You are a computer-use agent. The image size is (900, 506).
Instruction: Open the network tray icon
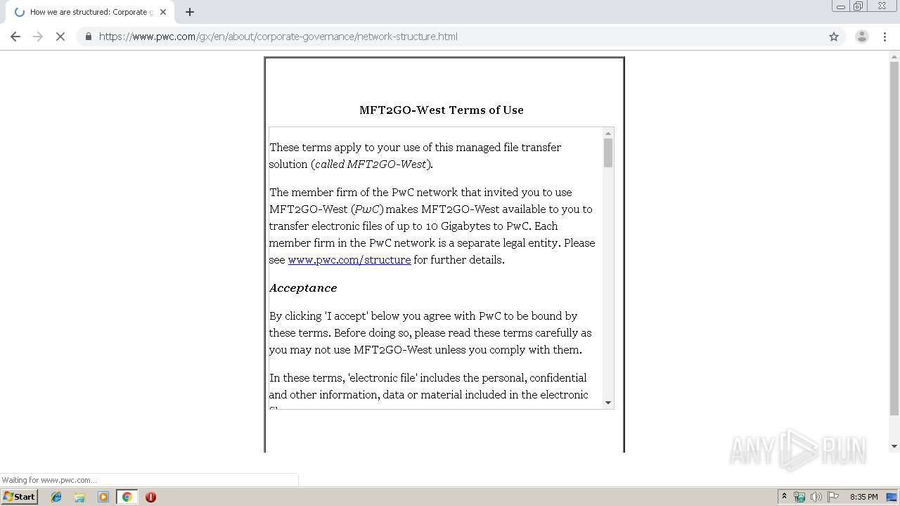tap(799, 497)
